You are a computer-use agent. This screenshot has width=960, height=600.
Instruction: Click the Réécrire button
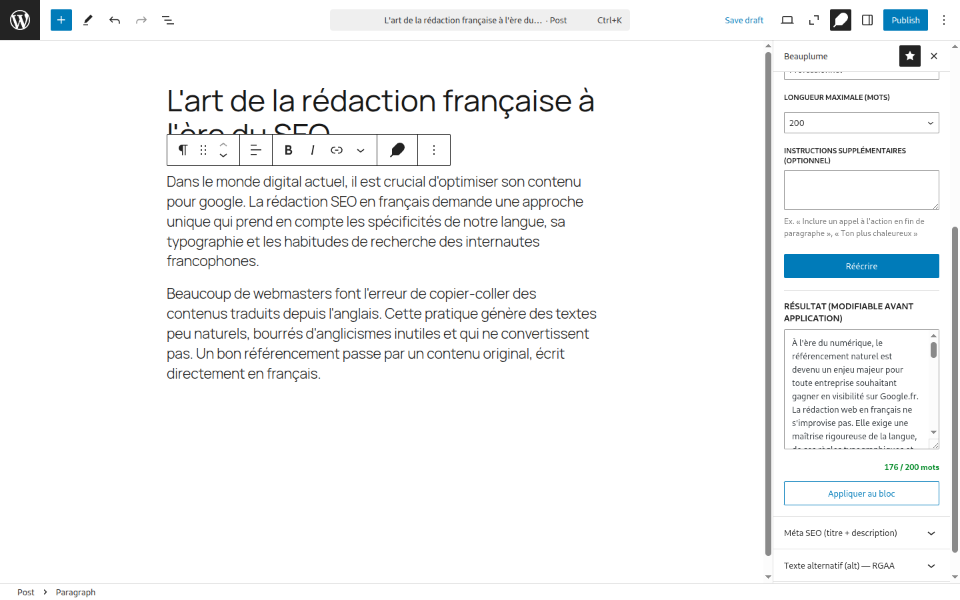[861, 266]
